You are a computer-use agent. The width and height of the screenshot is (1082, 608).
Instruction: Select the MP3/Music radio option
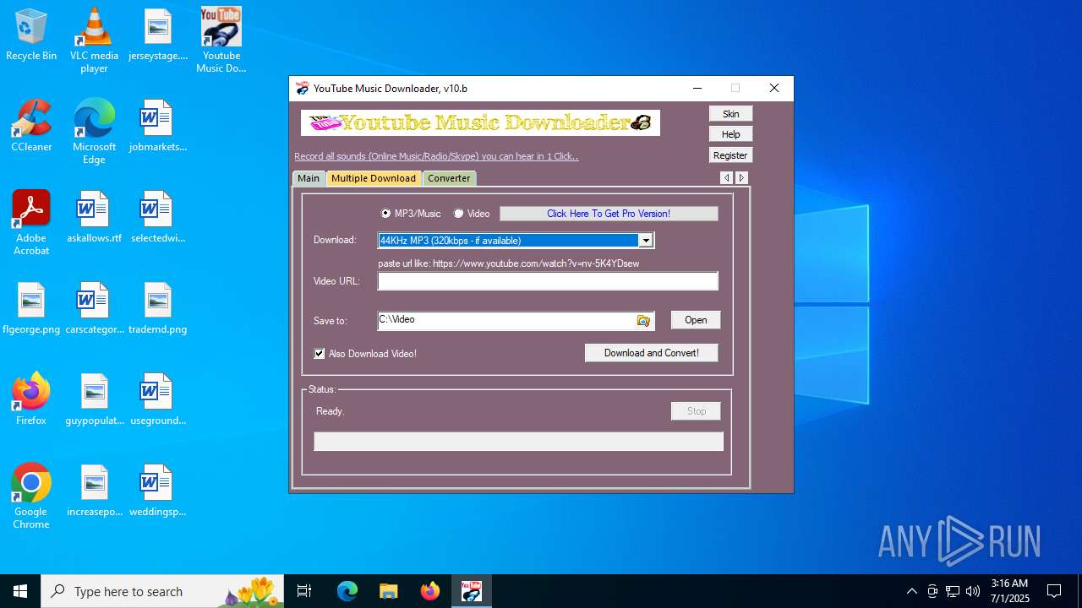411,214
